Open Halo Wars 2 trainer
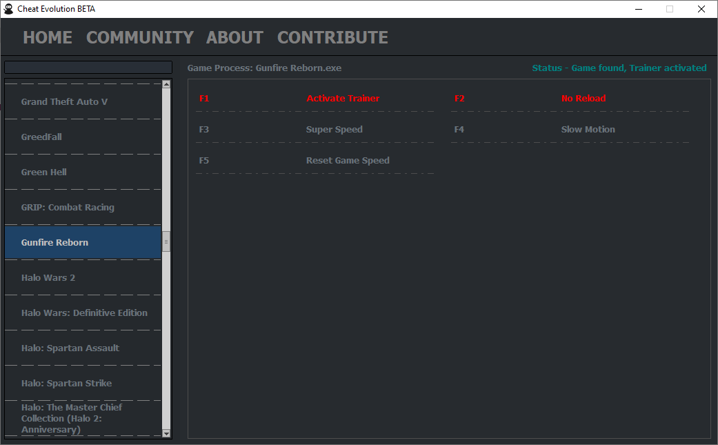Screen dimensions: 718x445 (x=83, y=278)
